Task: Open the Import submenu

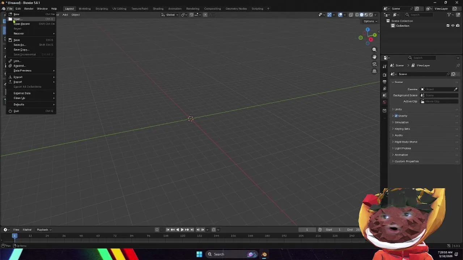Action: (x=31, y=77)
